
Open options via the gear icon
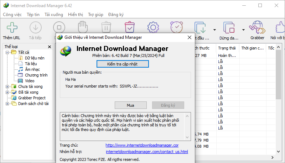point(153,27)
